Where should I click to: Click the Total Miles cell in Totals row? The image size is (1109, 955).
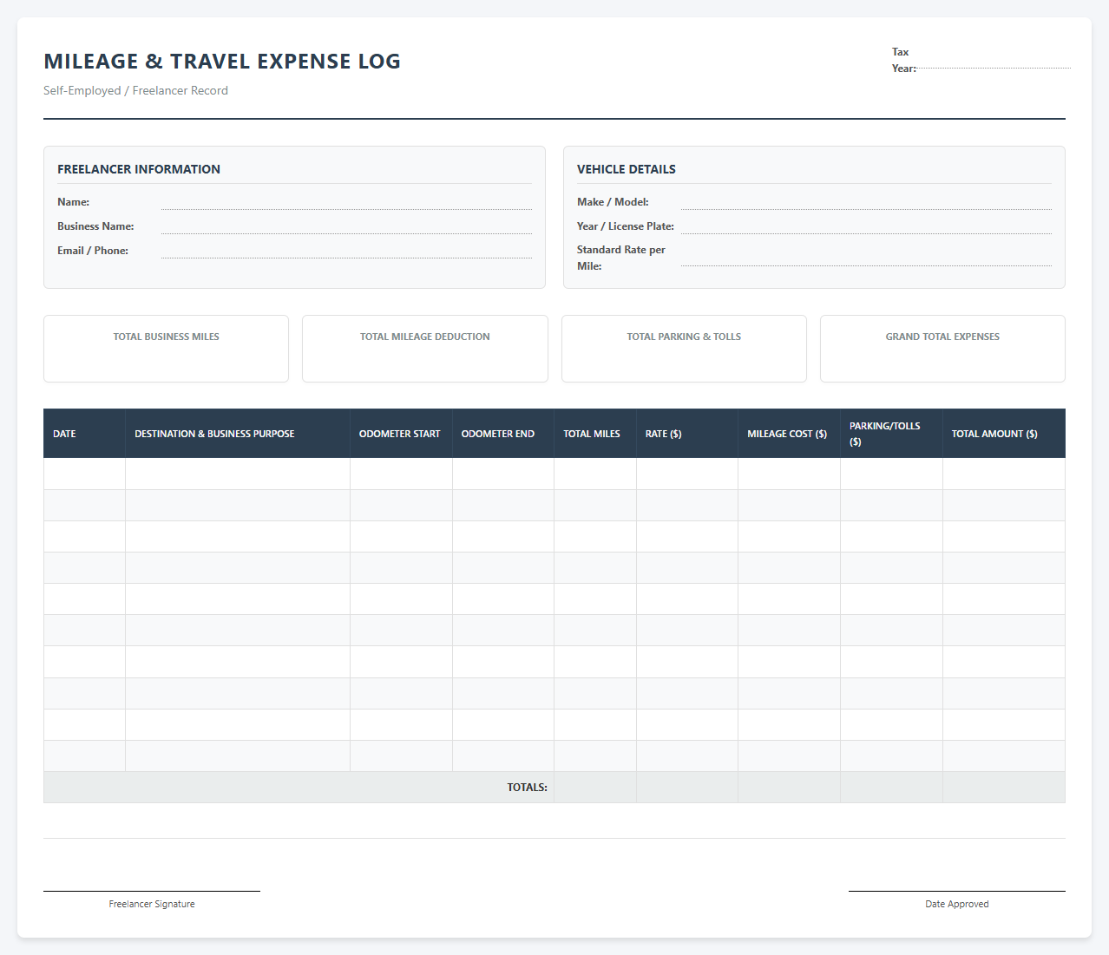coord(595,788)
